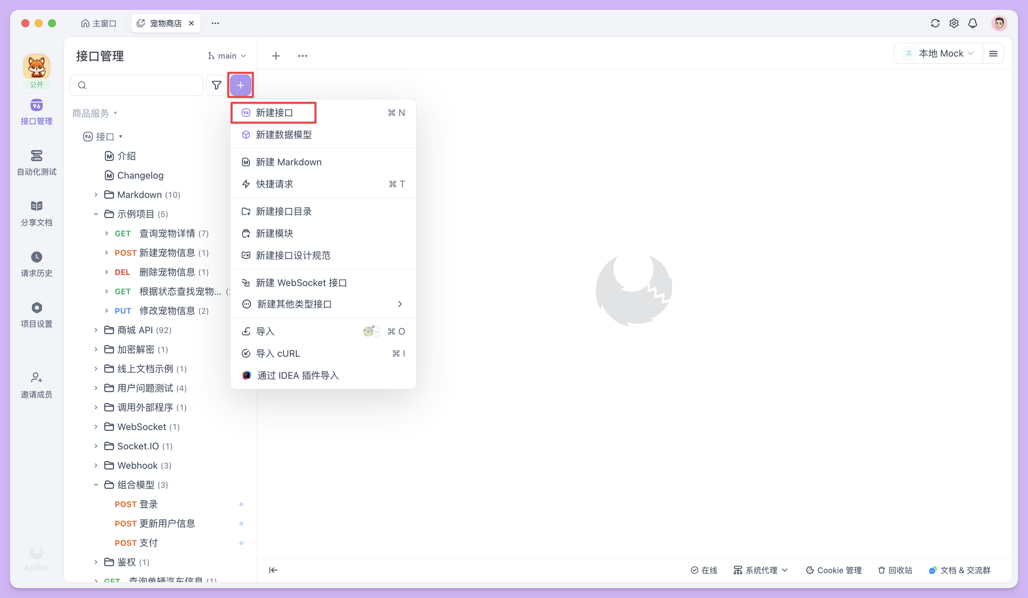Image resolution: width=1028 pixels, height=598 pixels.
Task: Select new endpoint menu item
Action: point(323,113)
